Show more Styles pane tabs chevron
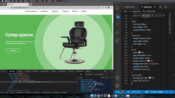175x98 pixels. tap(106, 74)
